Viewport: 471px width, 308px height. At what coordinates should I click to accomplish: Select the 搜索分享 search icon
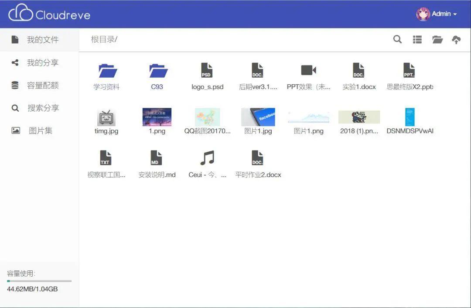15,108
